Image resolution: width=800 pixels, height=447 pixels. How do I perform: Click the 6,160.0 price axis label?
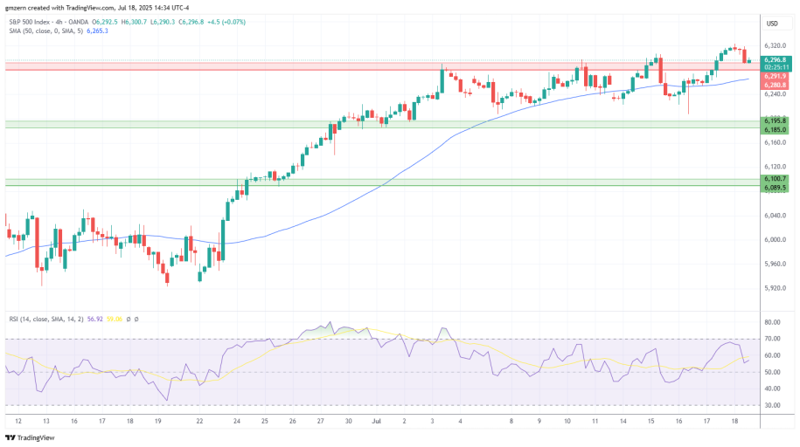point(775,142)
